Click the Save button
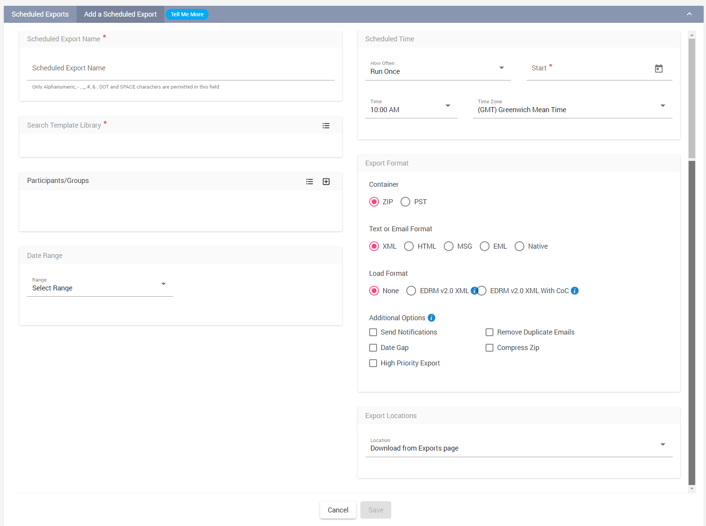The image size is (706, 526). click(376, 510)
